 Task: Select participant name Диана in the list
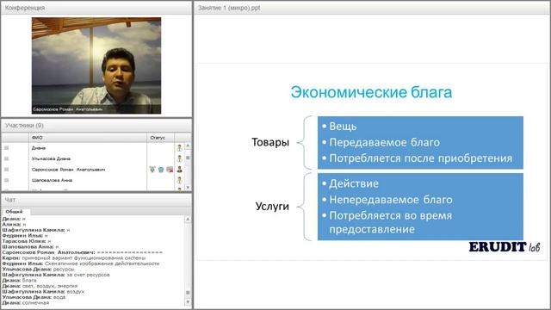tap(38, 148)
